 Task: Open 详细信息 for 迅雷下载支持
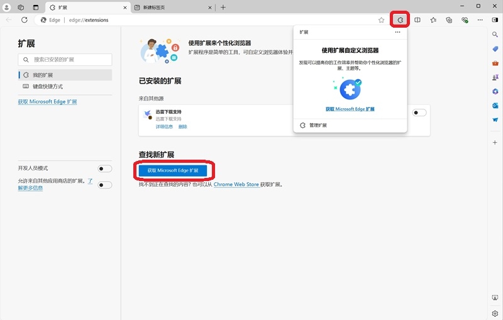[x=164, y=126]
